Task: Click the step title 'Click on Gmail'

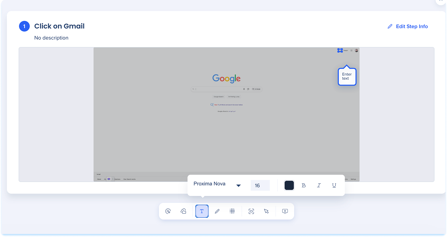Action: [59, 26]
